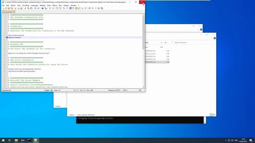
Task: Toggle synchronize vertical scrolling icon
Action: pos(57,8)
